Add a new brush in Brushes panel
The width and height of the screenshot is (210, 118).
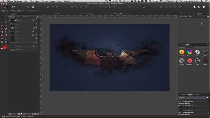click(x=208, y=17)
